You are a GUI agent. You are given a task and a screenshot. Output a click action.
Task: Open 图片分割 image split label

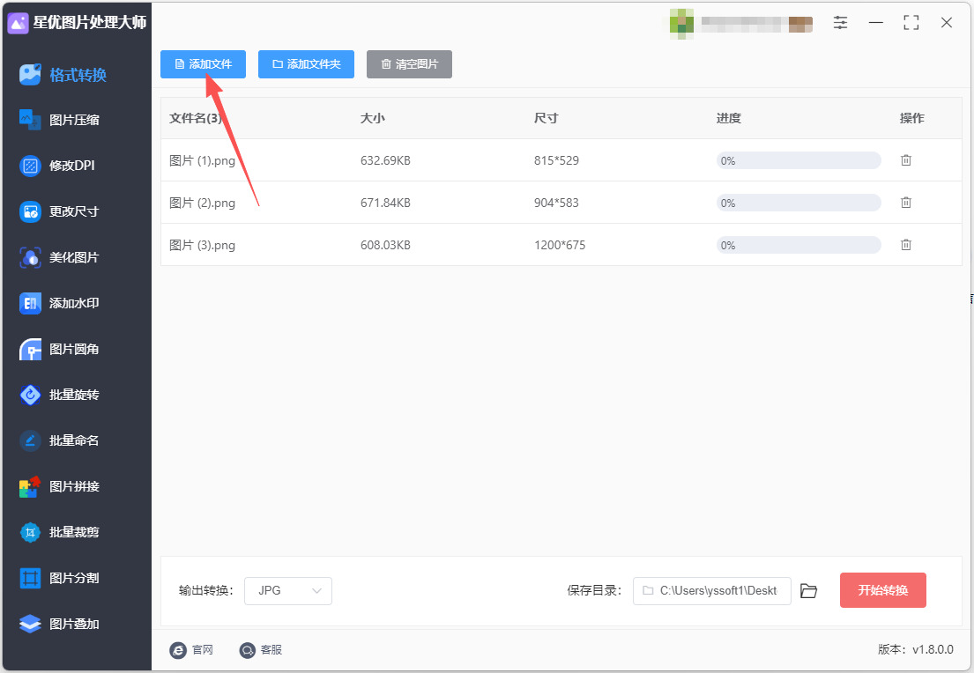click(74, 578)
